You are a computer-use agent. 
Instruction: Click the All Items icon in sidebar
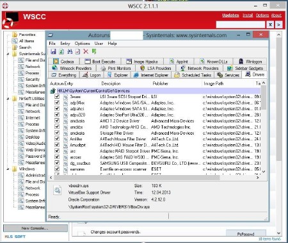pyautogui.click(x=15, y=41)
